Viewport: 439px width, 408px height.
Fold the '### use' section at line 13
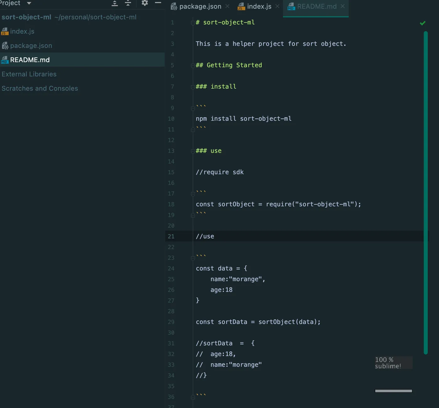point(193,151)
